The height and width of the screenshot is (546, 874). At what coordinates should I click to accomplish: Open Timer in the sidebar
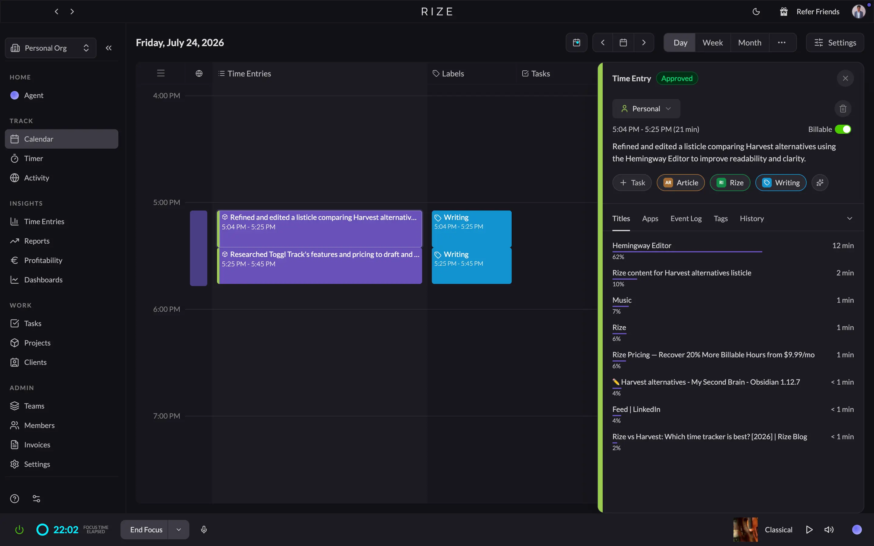pos(61,159)
